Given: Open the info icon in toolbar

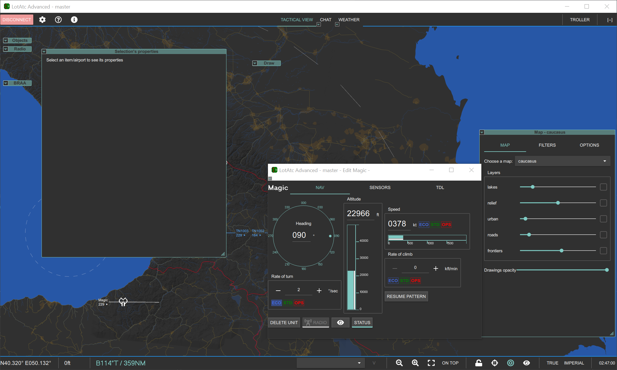Looking at the screenshot, I should pyautogui.click(x=74, y=20).
